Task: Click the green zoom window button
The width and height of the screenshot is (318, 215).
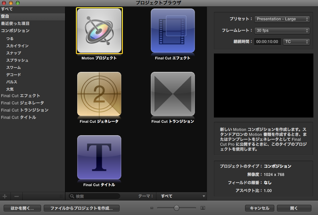Action: tap(18, 3)
